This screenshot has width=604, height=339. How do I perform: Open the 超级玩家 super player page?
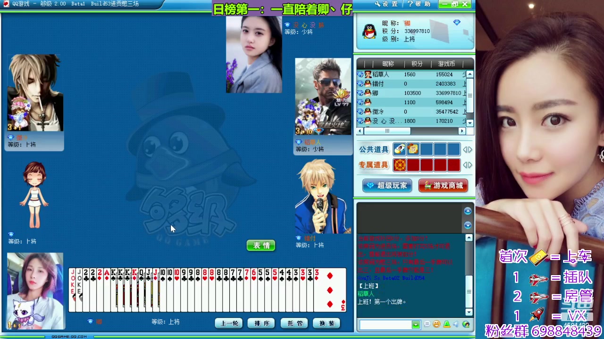click(387, 186)
